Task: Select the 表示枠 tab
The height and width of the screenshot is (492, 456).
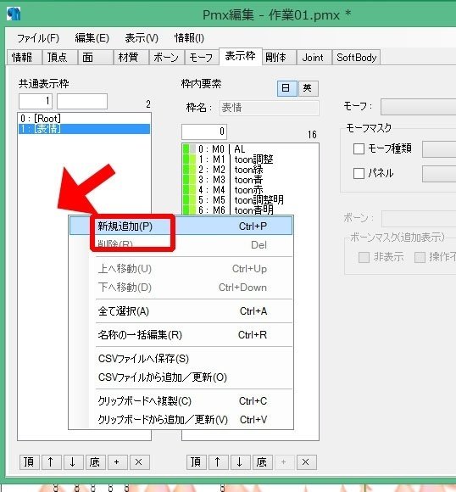Action: pyautogui.click(x=241, y=57)
